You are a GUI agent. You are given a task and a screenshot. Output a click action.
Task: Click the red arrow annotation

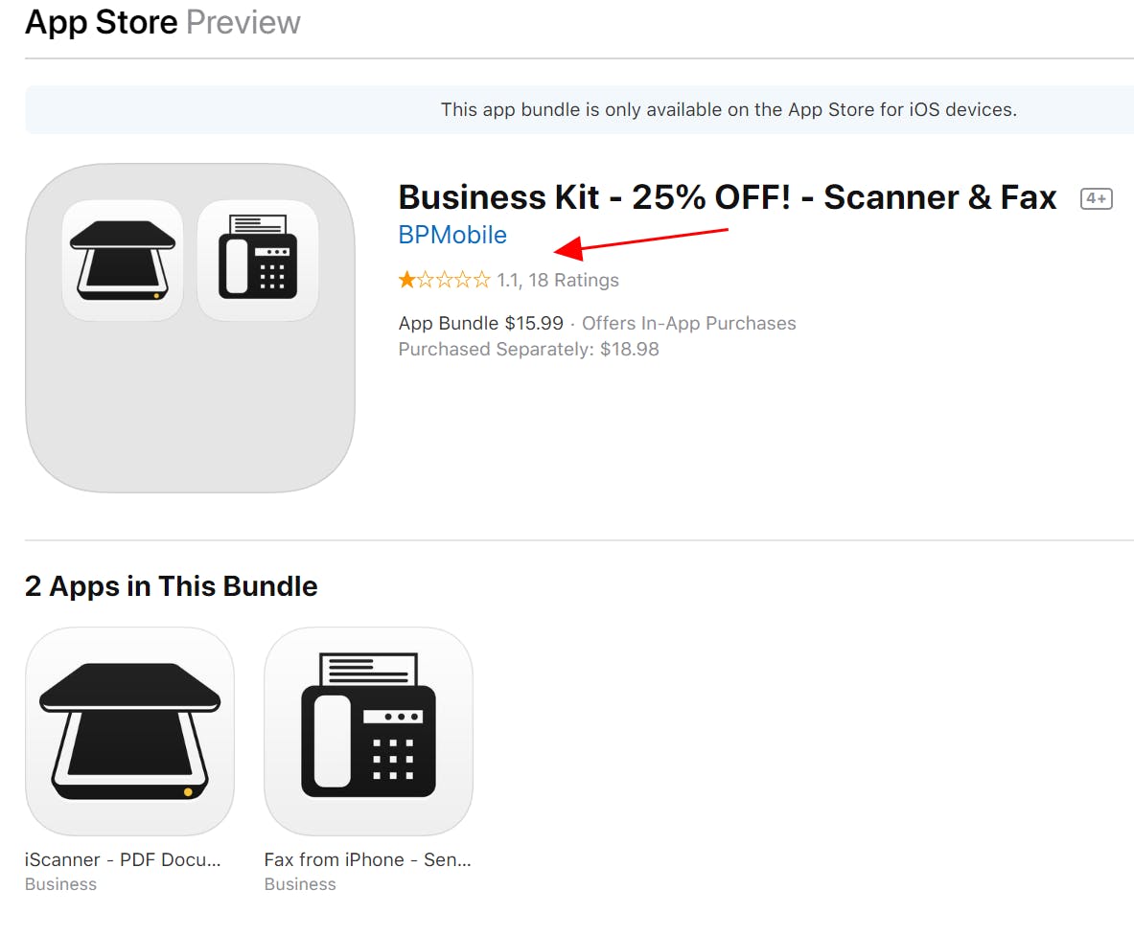coord(642,241)
